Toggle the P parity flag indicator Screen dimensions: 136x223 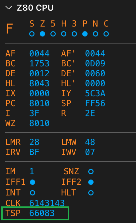[x=85, y=34]
